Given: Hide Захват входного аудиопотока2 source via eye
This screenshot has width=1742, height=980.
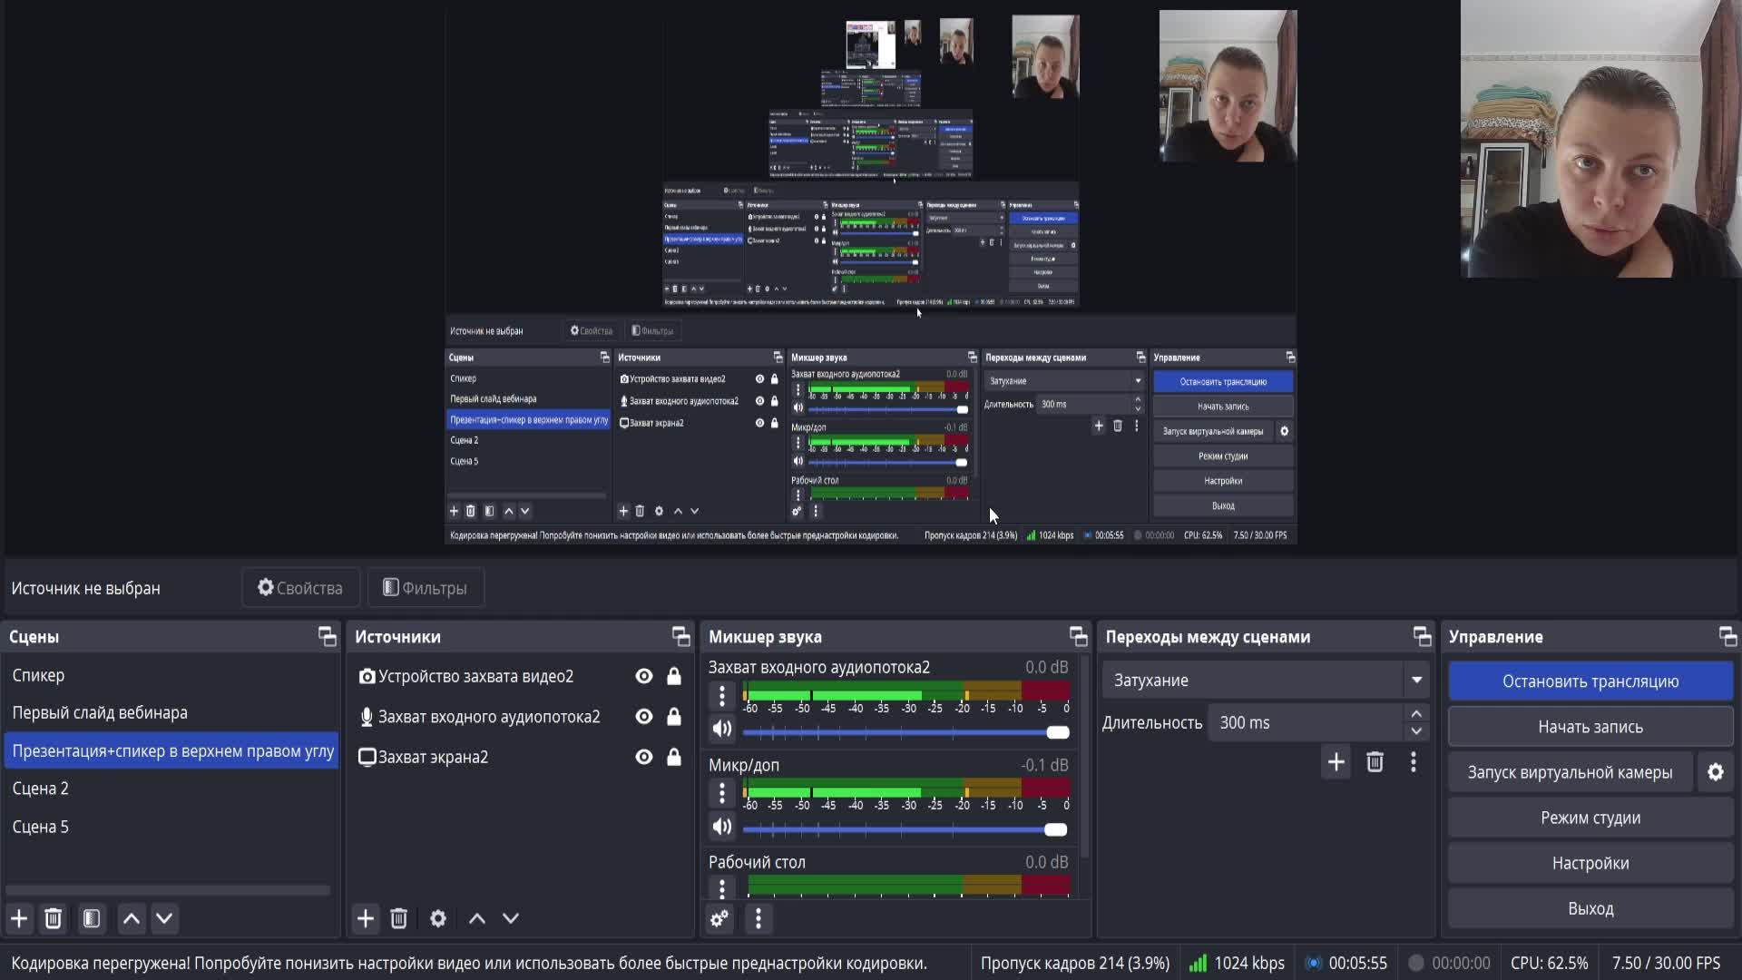Looking at the screenshot, I should (644, 717).
